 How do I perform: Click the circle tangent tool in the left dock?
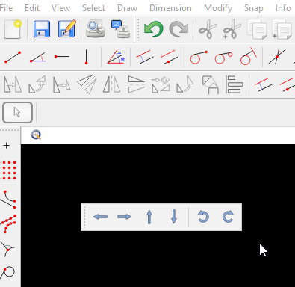pyautogui.click(x=7, y=272)
